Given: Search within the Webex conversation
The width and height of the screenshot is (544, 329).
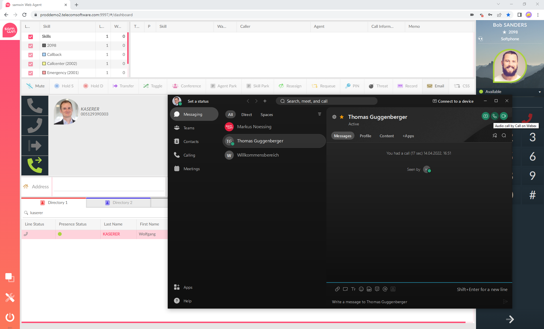Looking at the screenshot, I should point(504,136).
